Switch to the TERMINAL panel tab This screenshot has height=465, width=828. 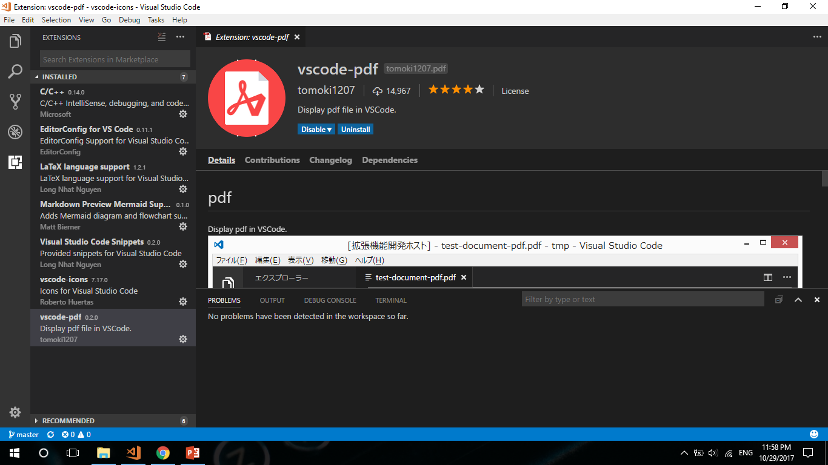390,300
